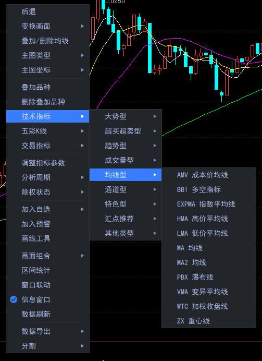Choose ZX 重心线 indicator
This screenshot has height=361, width=262.
click(x=209, y=321)
